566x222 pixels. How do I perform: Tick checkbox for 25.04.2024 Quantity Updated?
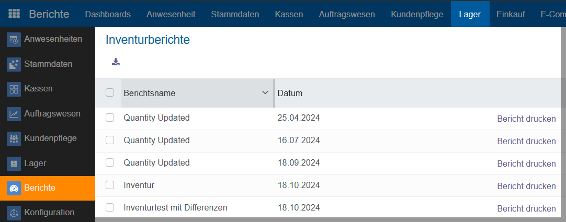(x=110, y=118)
